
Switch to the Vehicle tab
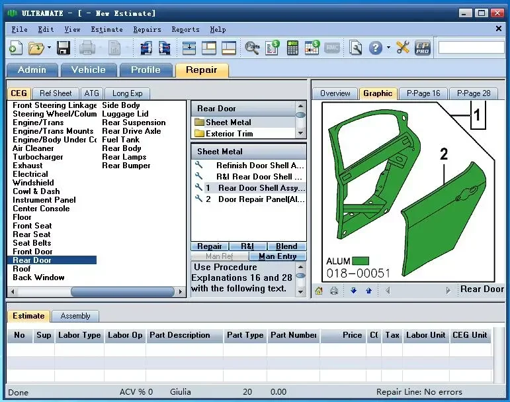point(88,70)
